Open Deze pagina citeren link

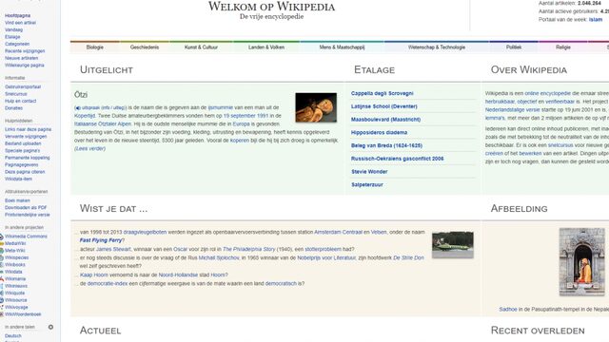pos(25,172)
